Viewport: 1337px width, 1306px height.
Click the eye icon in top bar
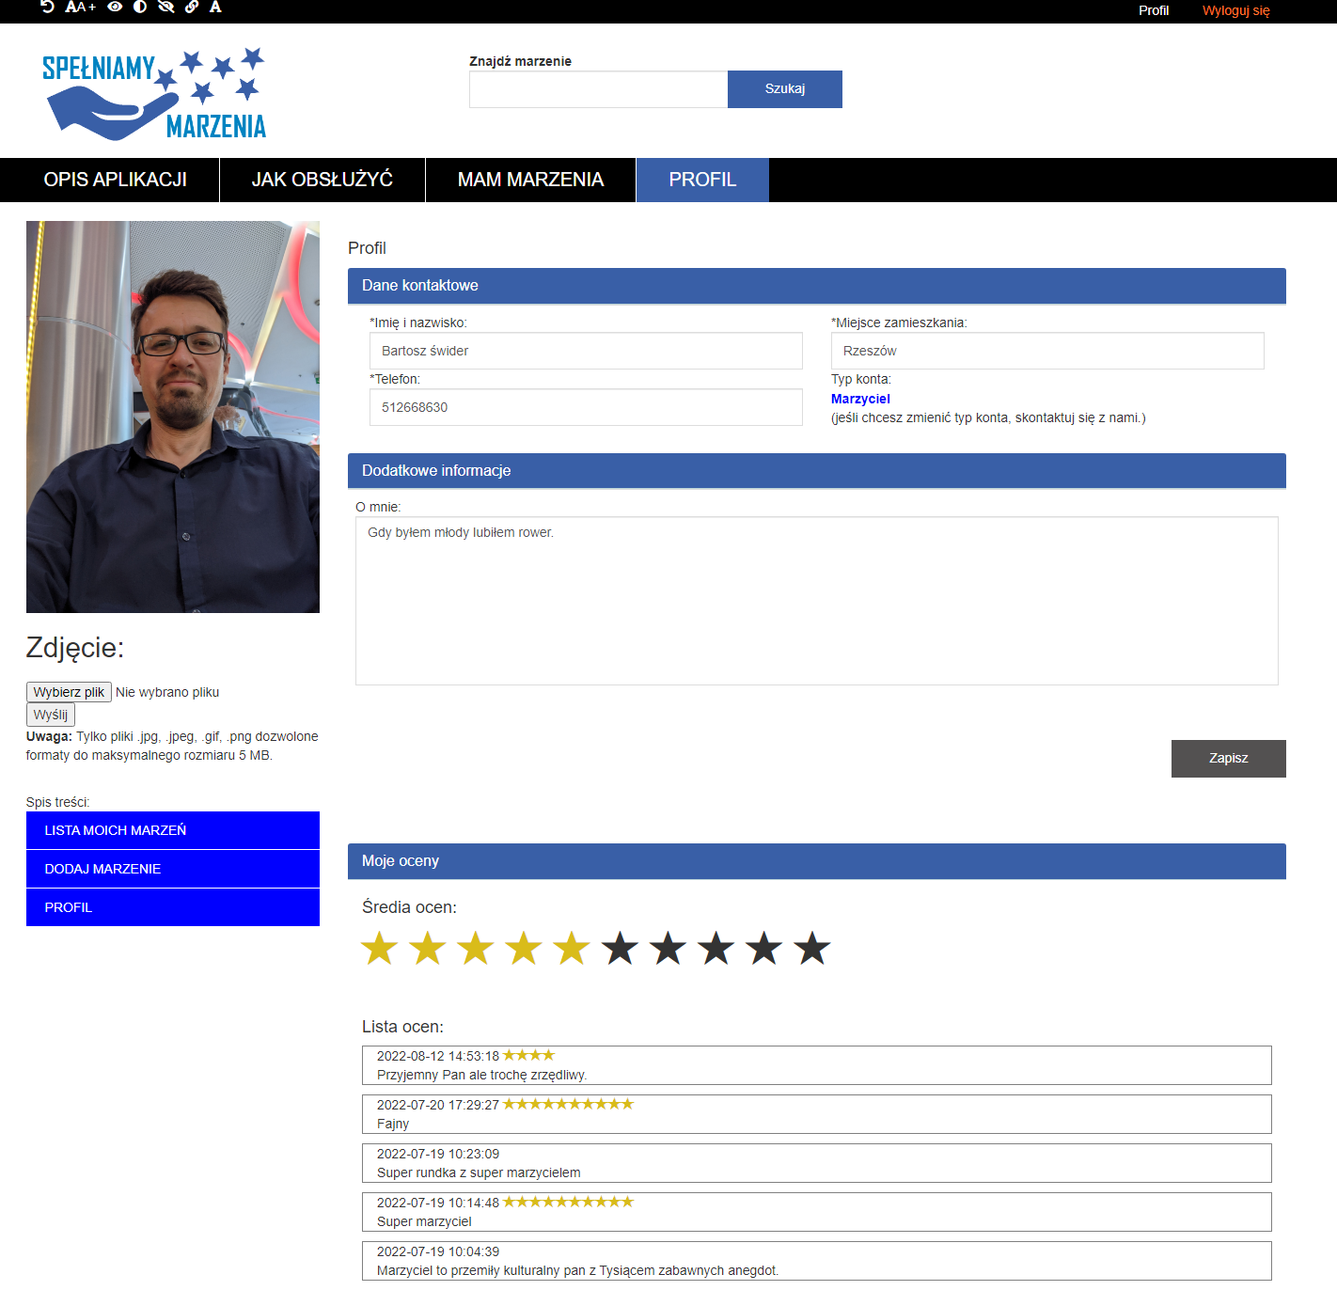tap(115, 7)
